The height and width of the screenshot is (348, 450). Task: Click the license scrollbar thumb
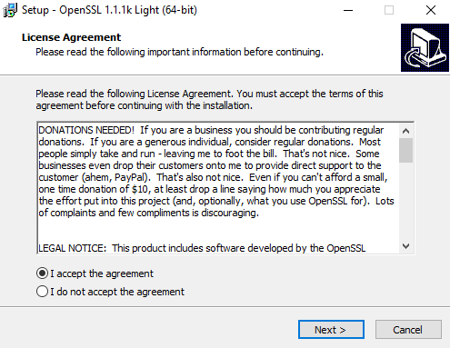[x=405, y=151]
